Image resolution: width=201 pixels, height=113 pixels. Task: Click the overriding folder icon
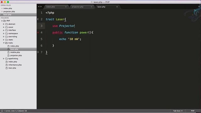pos(7,37)
